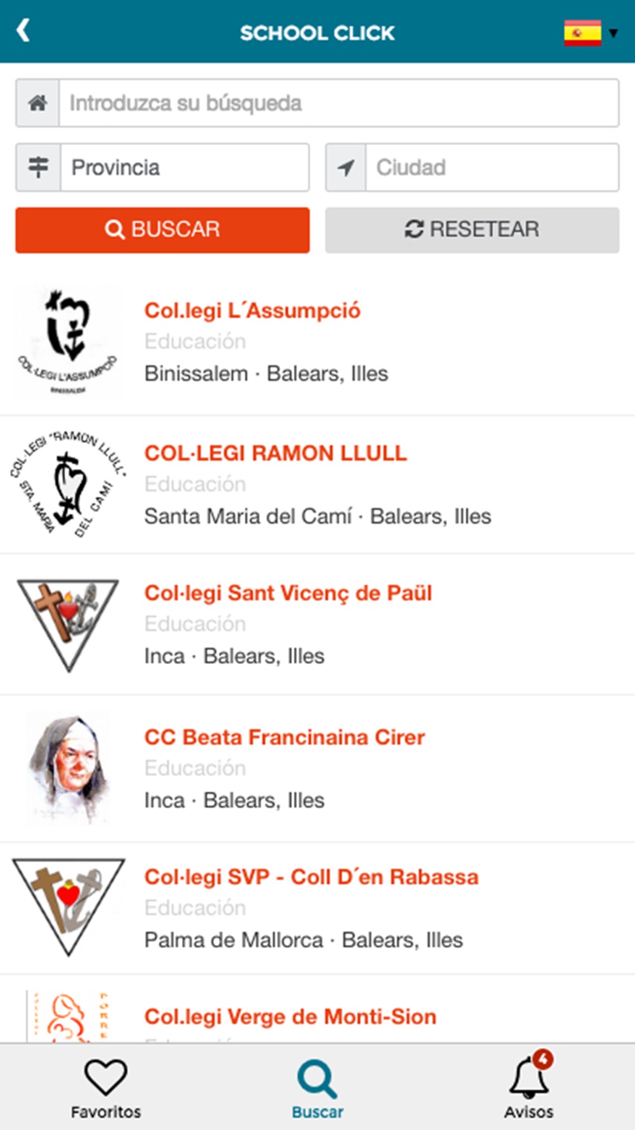The width and height of the screenshot is (635, 1130).
Task: Click the Col.legi L'Assumpció logo thumbnail
Action: coord(68,342)
